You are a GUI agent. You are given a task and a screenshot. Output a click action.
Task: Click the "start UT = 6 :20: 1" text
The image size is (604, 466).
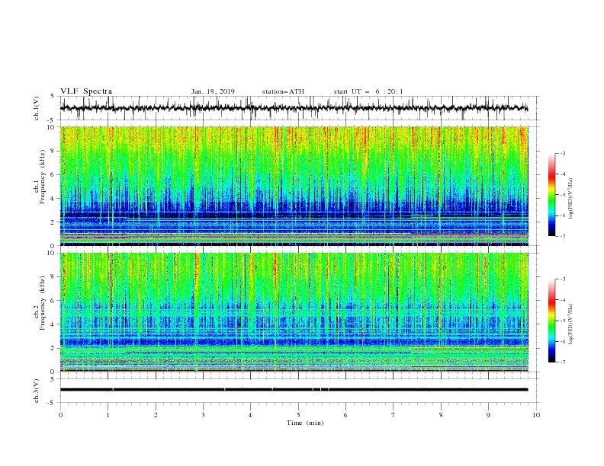[x=368, y=91]
